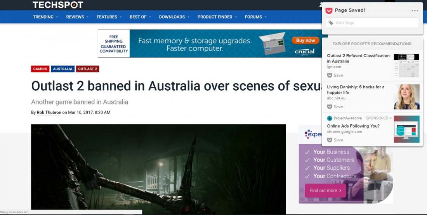
Task: Click 'EXPLORE POCKET'S RECOMMENDATIONS:' heading
Action: (372, 44)
